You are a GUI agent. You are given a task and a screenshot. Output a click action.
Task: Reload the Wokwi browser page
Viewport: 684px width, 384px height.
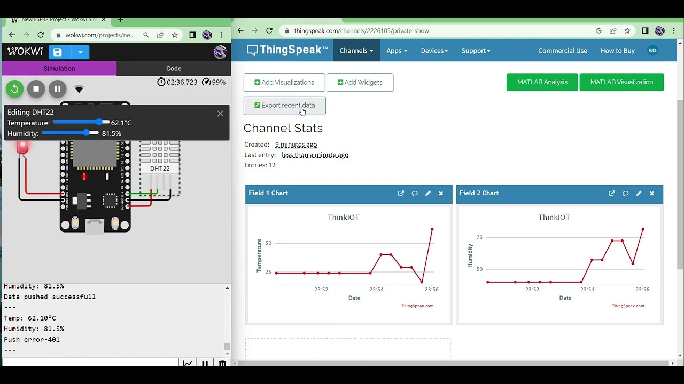pyautogui.click(x=40, y=35)
